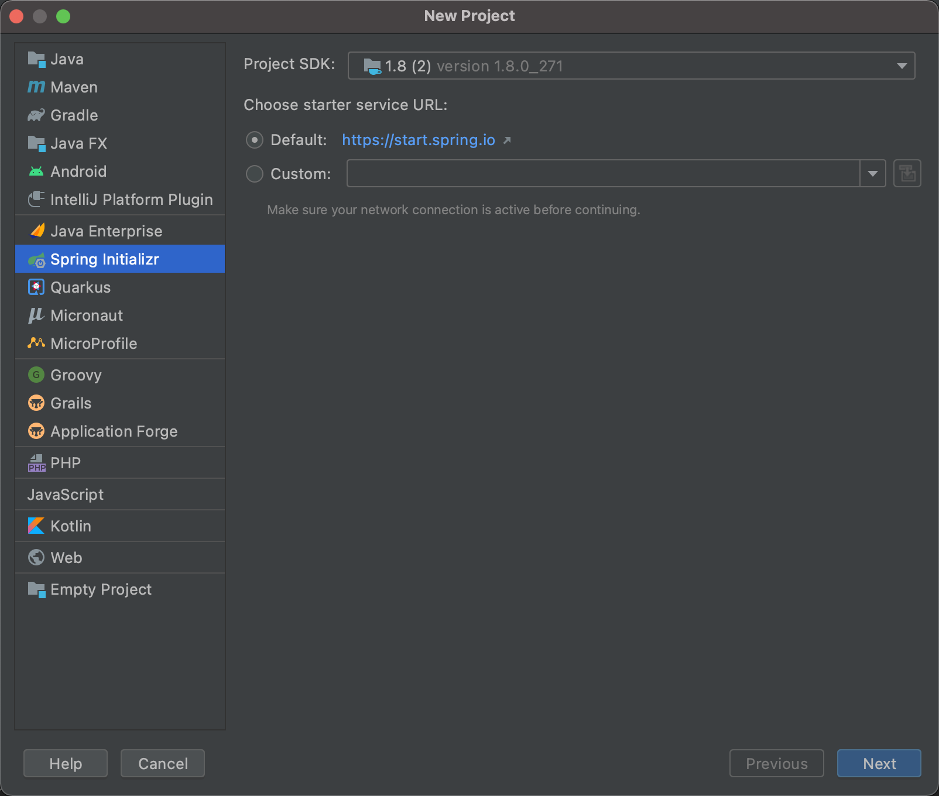Open the Project SDK dropdown
This screenshot has width=939, height=796.
click(x=902, y=66)
